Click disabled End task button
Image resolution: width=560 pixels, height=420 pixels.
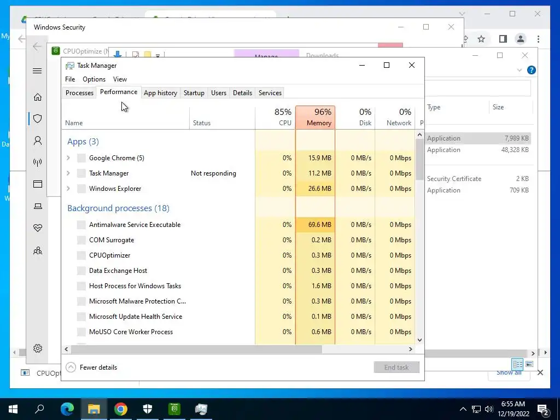click(x=396, y=367)
